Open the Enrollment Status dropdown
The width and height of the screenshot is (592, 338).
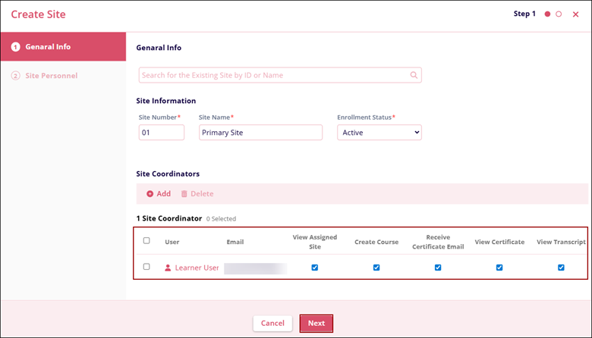click(x=379, y=133)
